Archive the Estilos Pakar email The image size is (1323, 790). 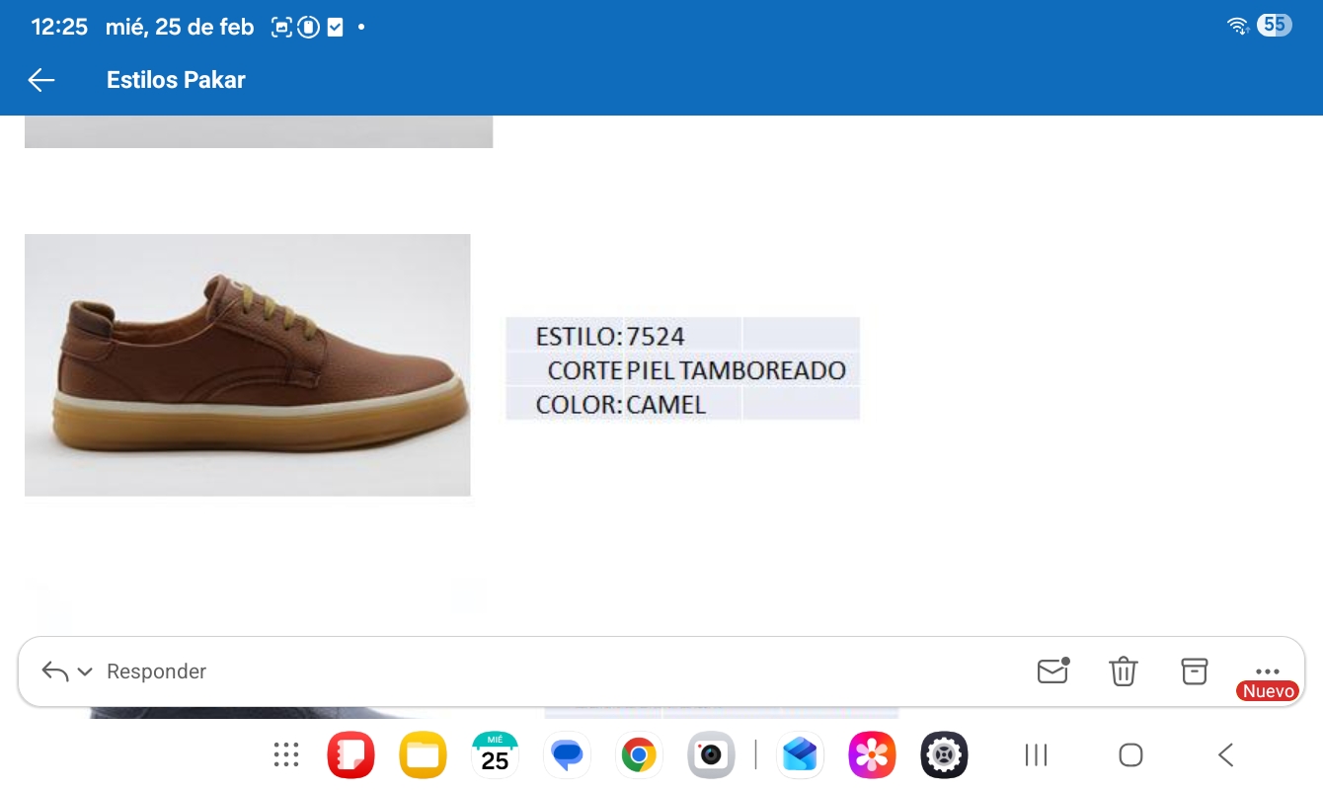[x=1195, y=671]
